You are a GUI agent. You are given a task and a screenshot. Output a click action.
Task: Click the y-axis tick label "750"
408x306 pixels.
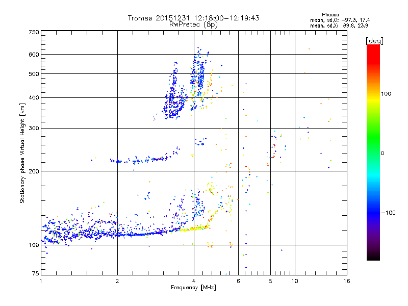pyautogui.click(x=34, y=32)
